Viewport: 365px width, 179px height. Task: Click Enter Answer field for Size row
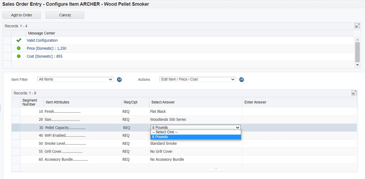coord(299,120)
